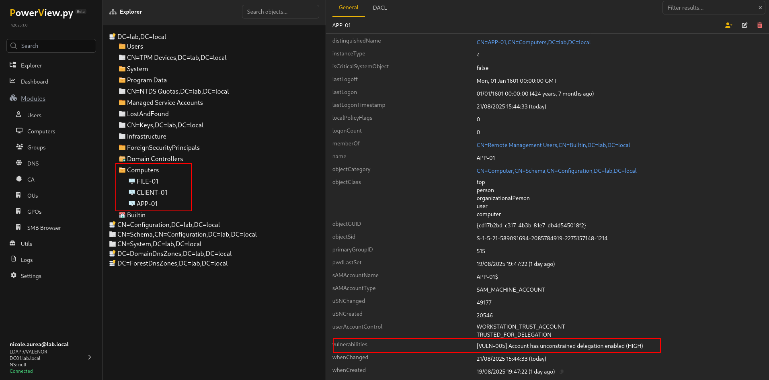Collapse the Modules section

pos(33,98)
